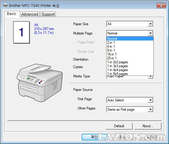169x144 pixels.
Task: Close the printer properties window
Action: coord(161,5)
